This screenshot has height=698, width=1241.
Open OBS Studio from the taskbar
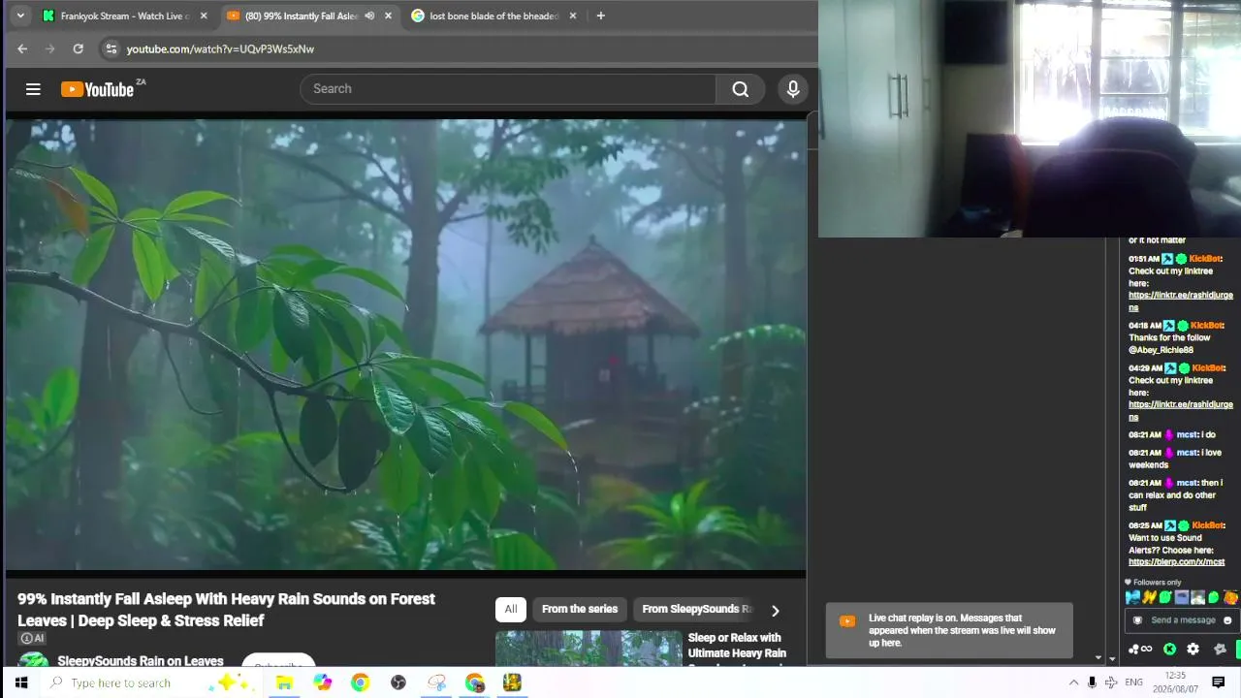pos(398,682)
